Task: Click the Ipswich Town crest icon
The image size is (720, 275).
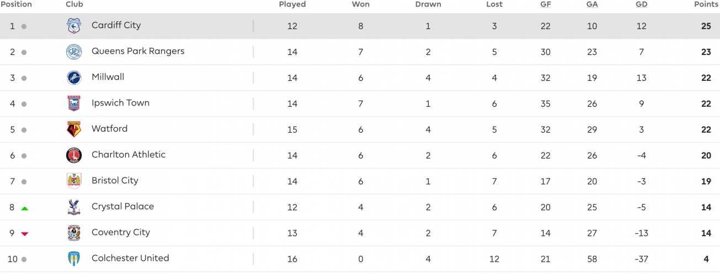Action: (74, 103)
